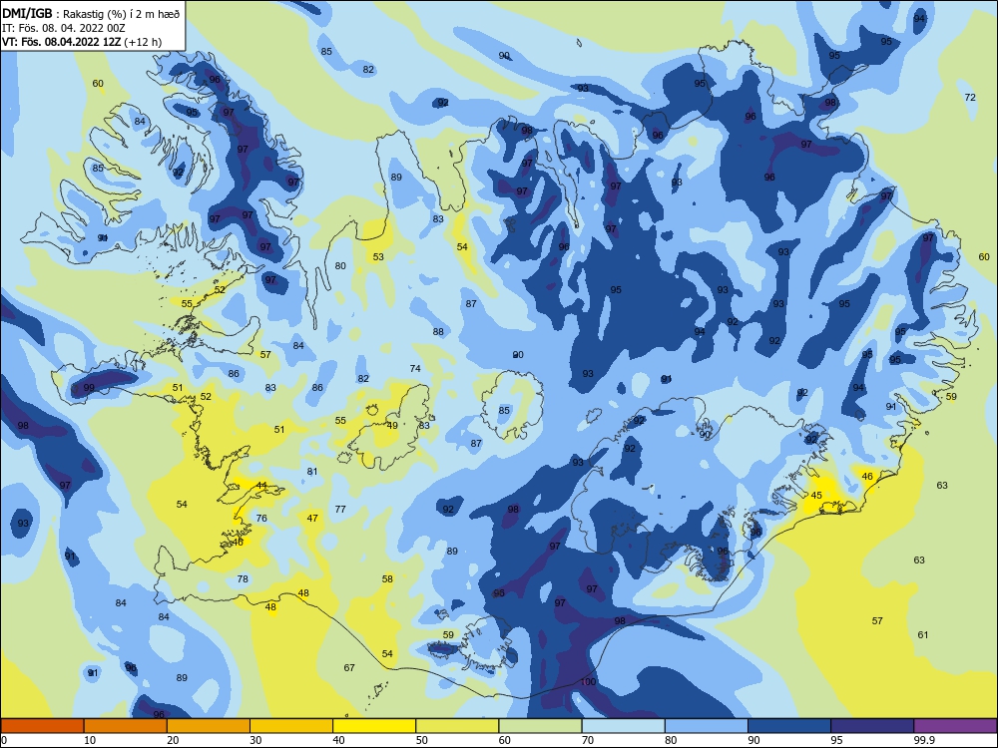Click the '77' humidity value on the map
The height and width of the screenshot is (748, 998).
[340, 509]
